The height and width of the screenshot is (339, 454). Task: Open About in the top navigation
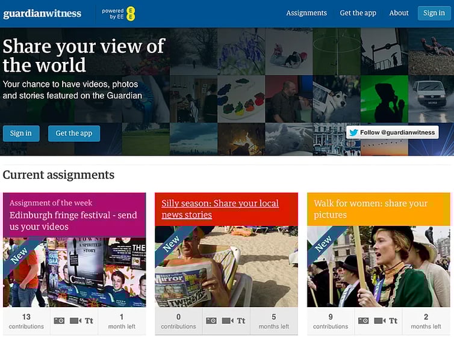[399, 13]
